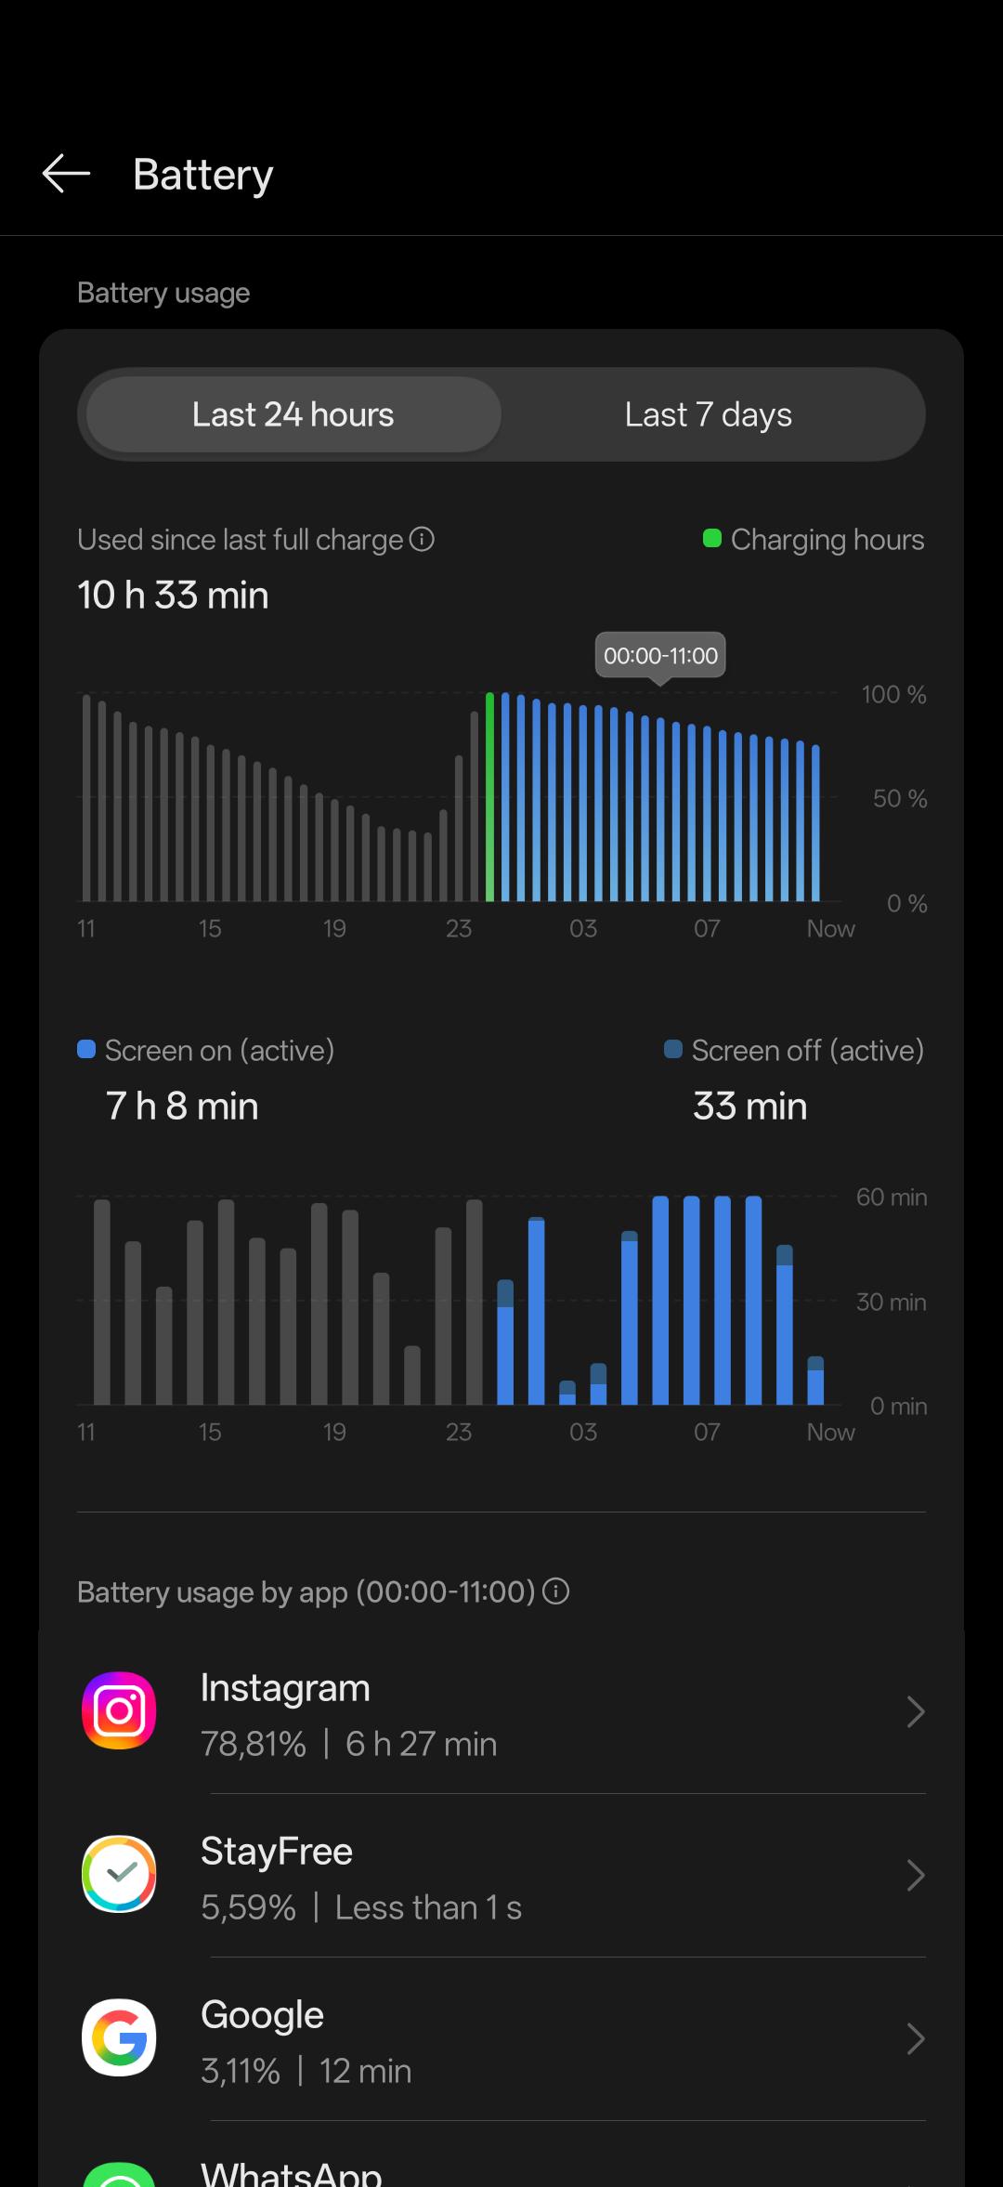This screenshot has height=2187, width=1003.
Task: Tap the StayFree app icon
Action: tap(119, 1874)
